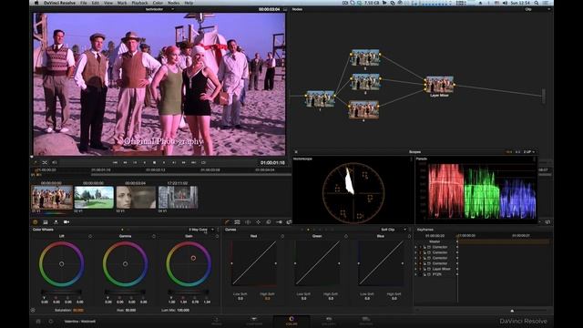This screenshot has height=328, width=583.
Task: Jump to first frame in viewer transport
Action: (116, 162)
